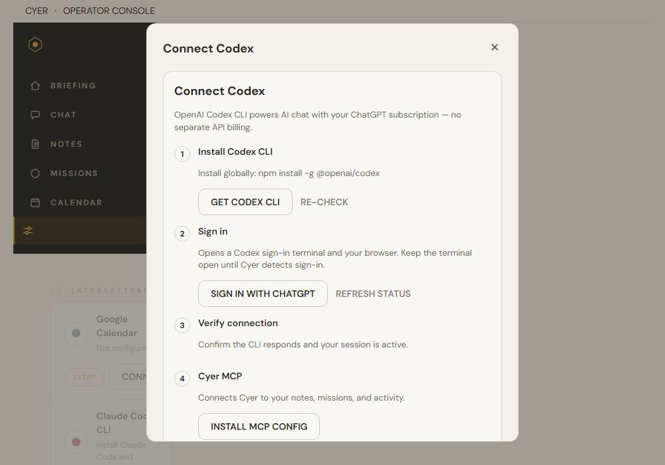Switch to Notes section
This screenshot has height=465, width=665.
66,144
